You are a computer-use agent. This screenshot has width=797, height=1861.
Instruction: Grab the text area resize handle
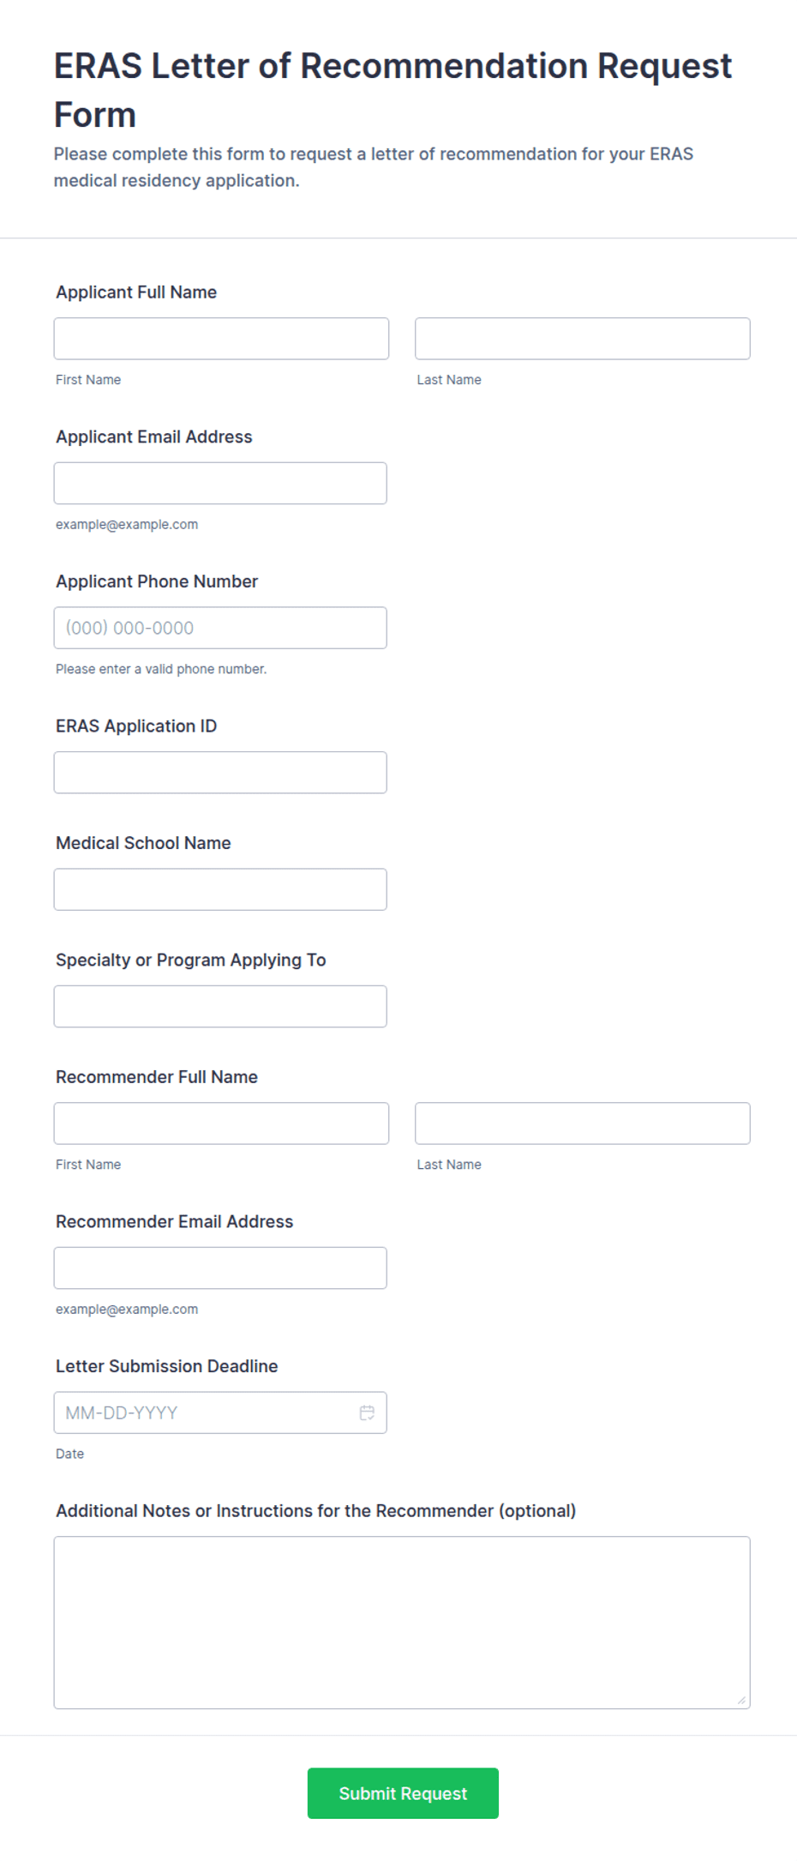click(741, 1700)
